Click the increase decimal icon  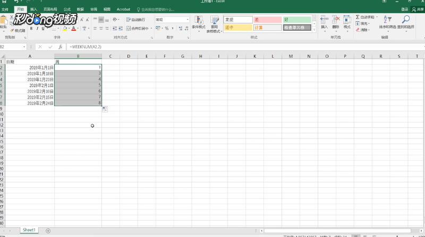(181, 29)
